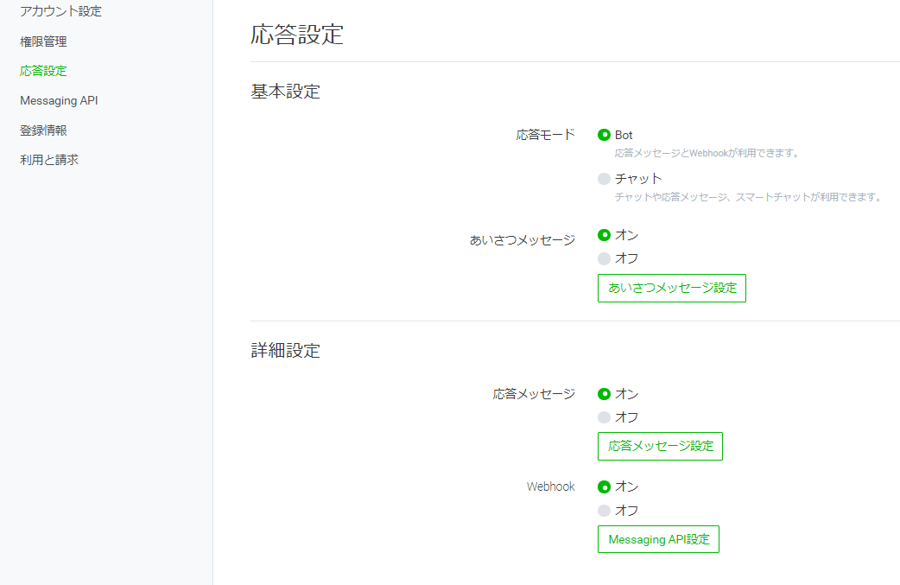Select 応答設定 in sidebar

tap(44, 71)
